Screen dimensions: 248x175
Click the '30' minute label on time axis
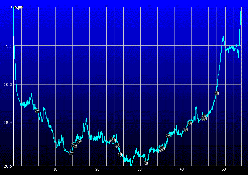139,169
